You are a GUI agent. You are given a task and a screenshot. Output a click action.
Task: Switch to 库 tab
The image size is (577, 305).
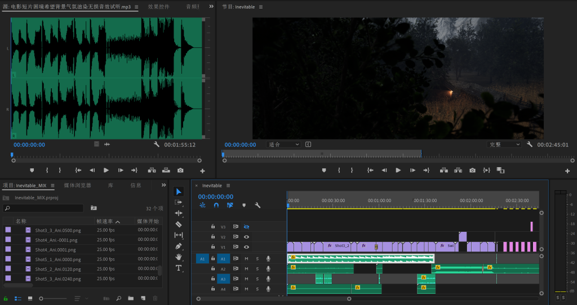(x=110, y=185)
